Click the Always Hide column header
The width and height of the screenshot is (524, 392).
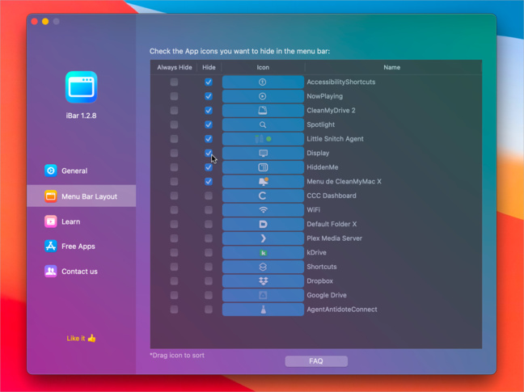click(x=175, y=67)
